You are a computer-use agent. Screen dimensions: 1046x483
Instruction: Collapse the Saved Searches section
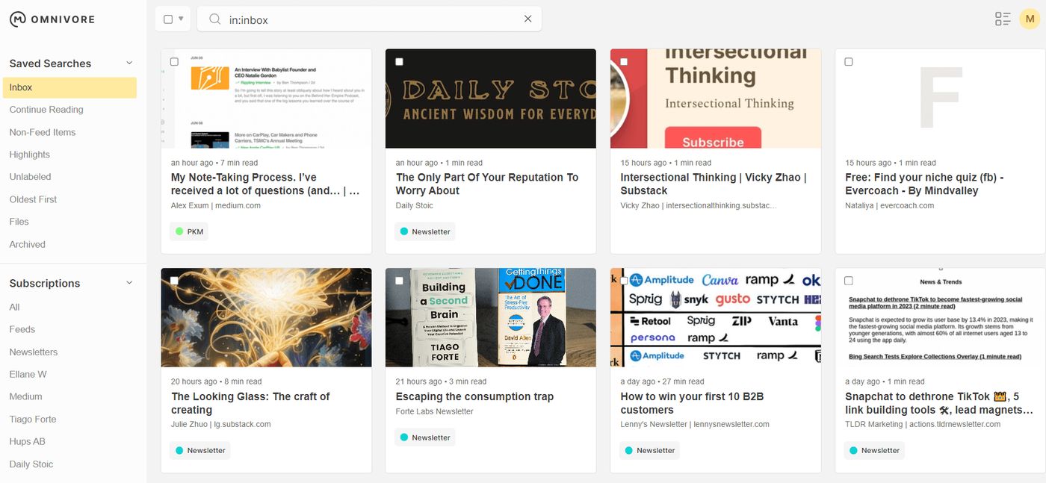coord(129,63)
